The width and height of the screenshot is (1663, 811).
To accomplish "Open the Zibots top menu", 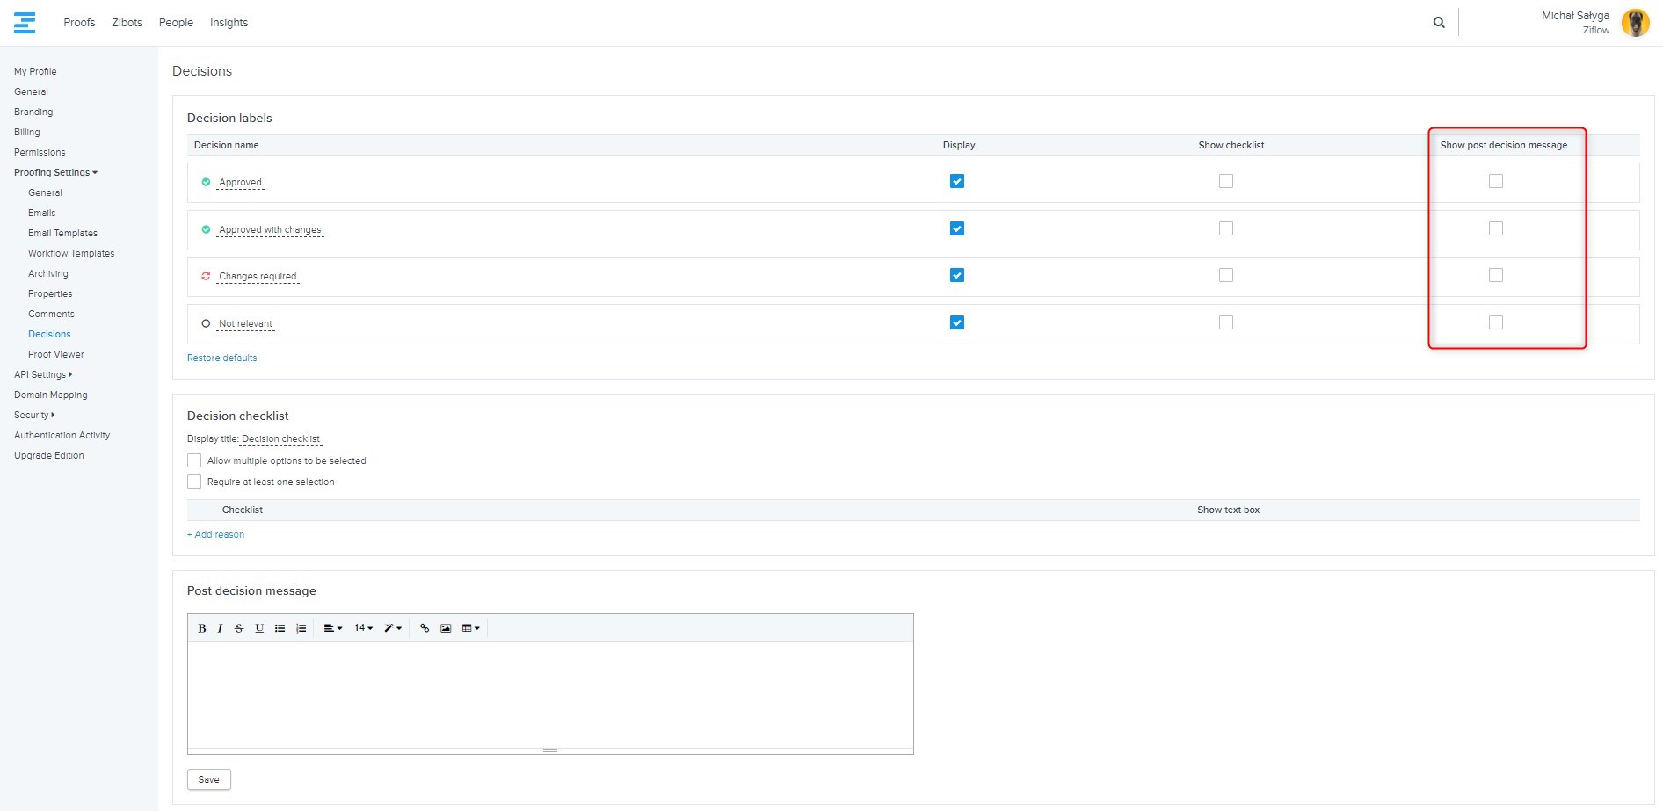I will (x=127, y=23).
